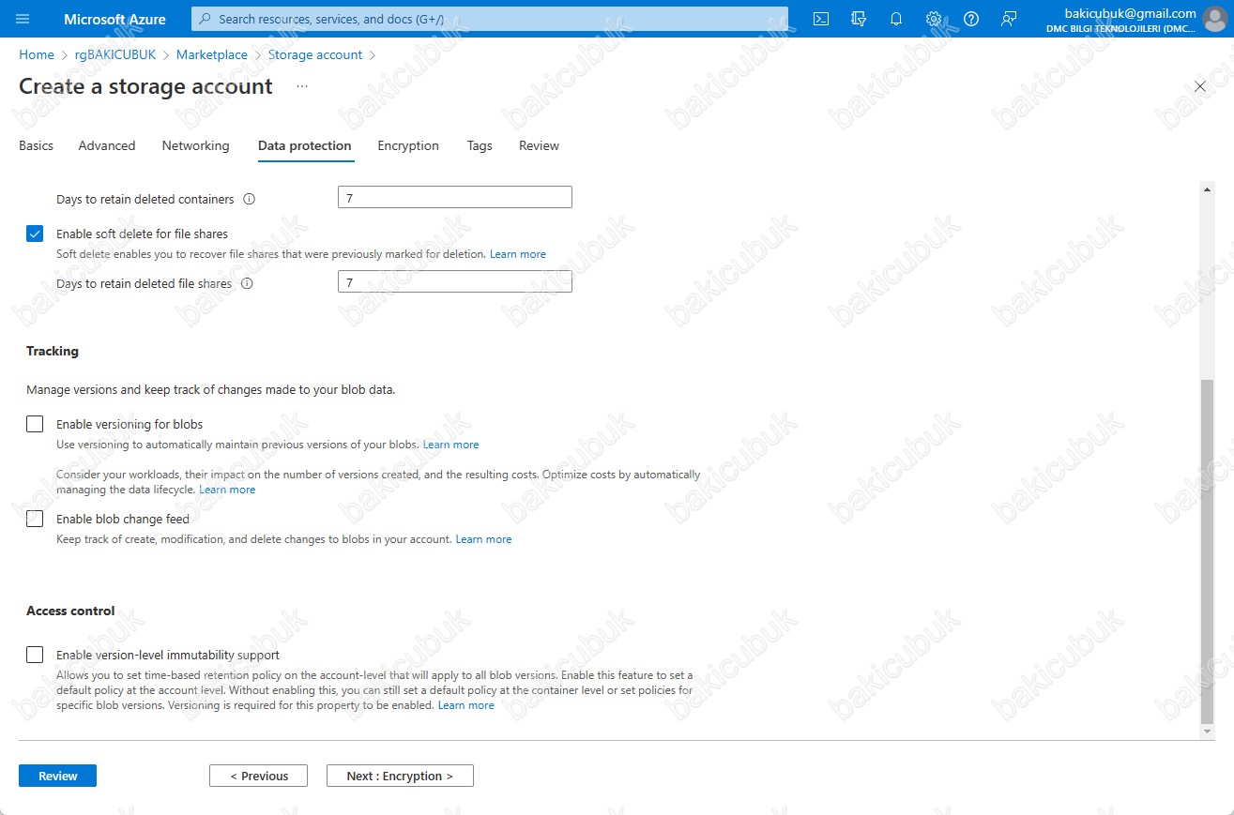Switch to the Advanced tab
The width and height of the screenshot is (1234, 815).
coord(107,145)
